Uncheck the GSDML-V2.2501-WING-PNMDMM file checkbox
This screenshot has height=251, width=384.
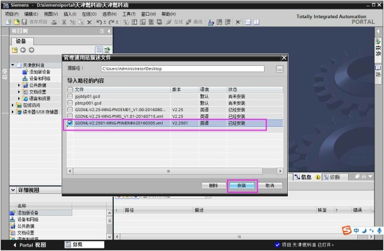point(70,123)
